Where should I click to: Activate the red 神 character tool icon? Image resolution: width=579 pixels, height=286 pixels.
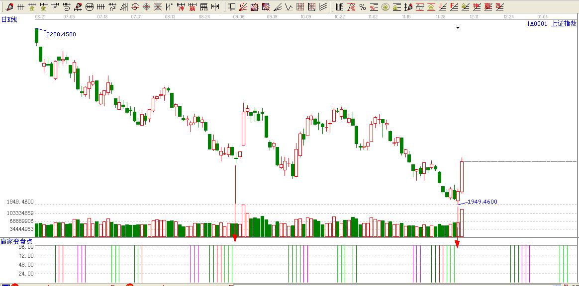(x=181, y=7)
